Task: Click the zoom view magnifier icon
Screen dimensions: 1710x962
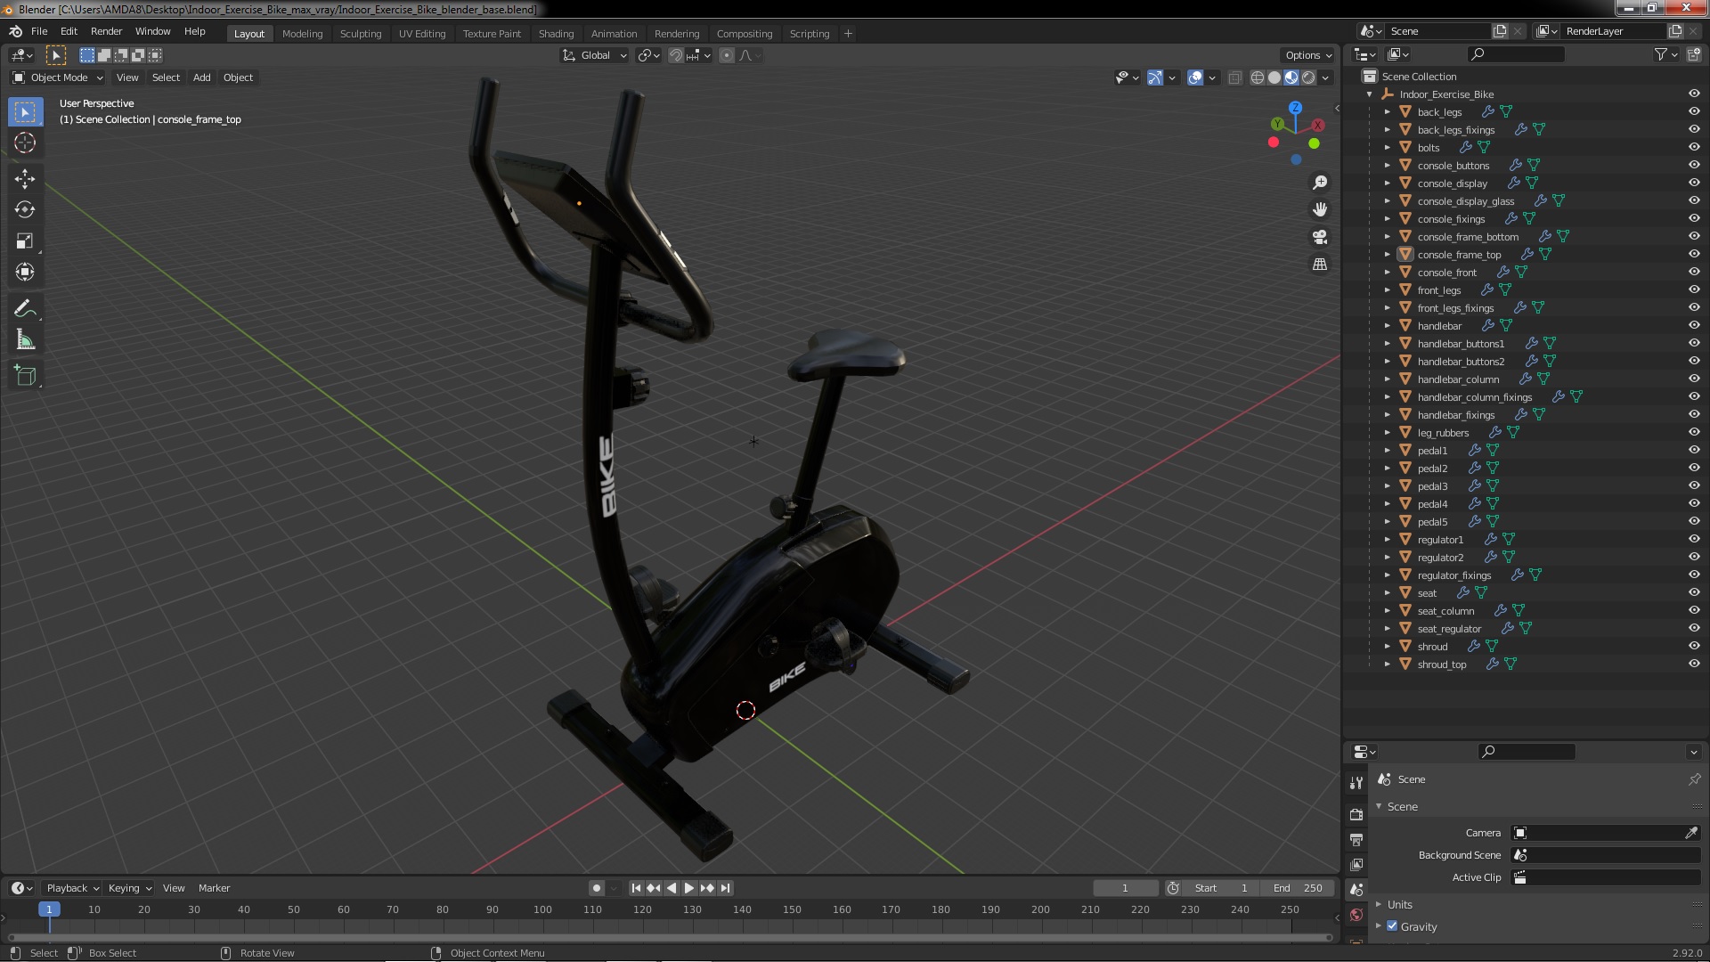Action: click(x=1320, y=183)
